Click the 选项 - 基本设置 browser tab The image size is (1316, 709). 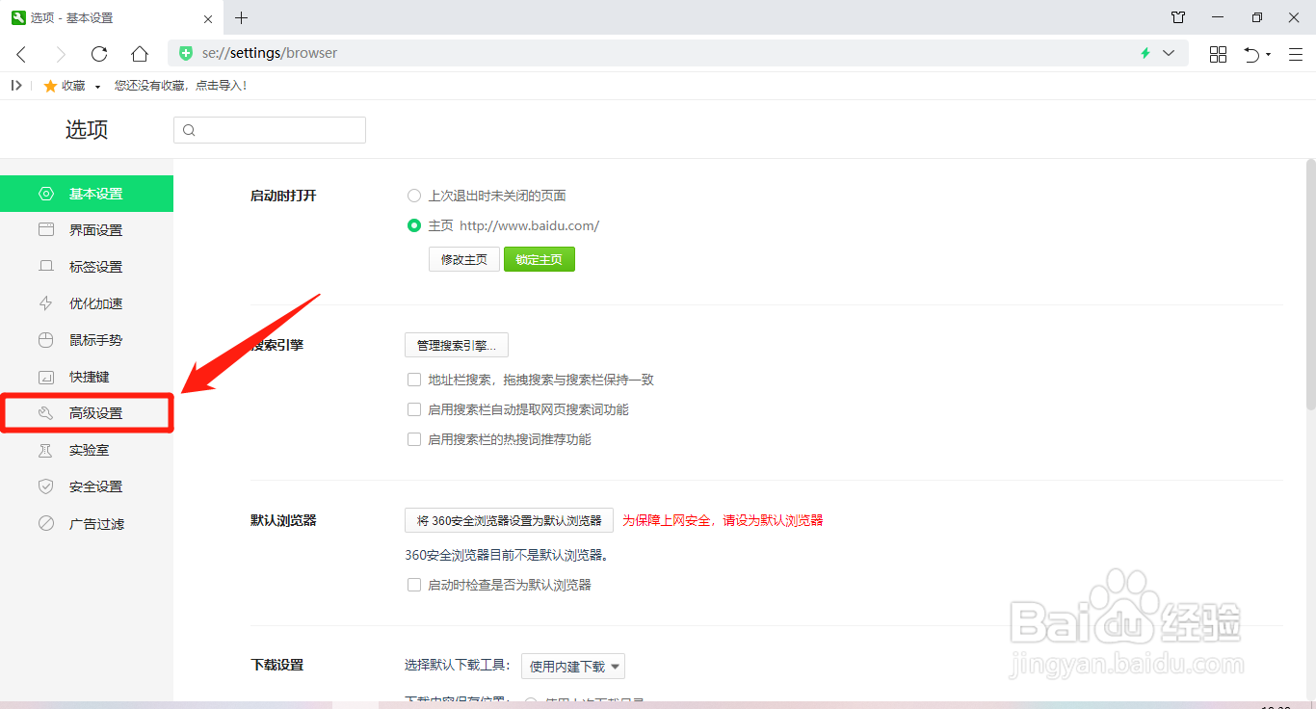pos(114,18)
